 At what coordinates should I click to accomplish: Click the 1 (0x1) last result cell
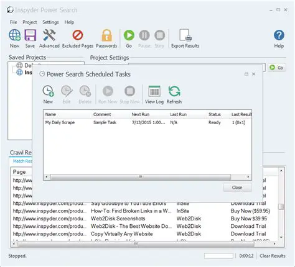click(238, 122)
